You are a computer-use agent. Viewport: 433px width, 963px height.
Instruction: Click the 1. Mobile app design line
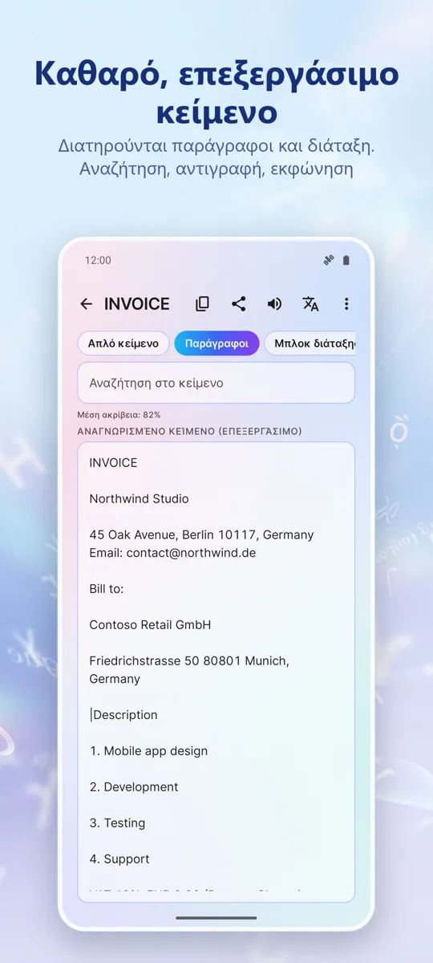pyautogui.click(x=148, y=751)
